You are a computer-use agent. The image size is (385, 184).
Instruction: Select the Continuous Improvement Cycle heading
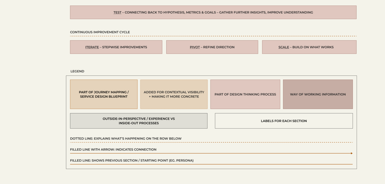point(100,32)
